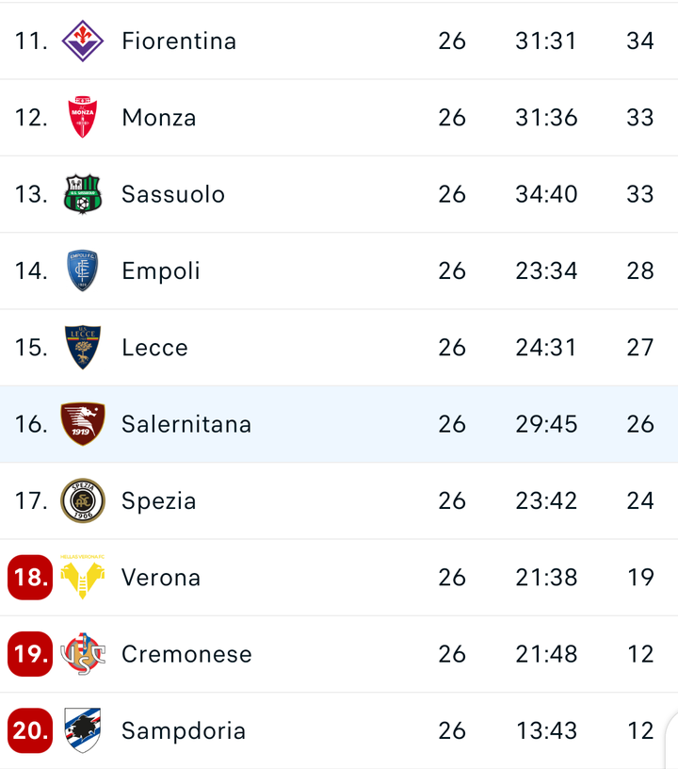
Task: Click the red 18. relegation position badge
Action: [30, 578]
